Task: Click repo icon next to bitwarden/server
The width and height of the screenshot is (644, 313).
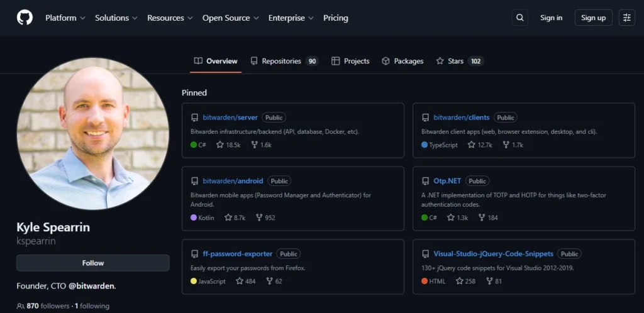Action: coord(195,118)
